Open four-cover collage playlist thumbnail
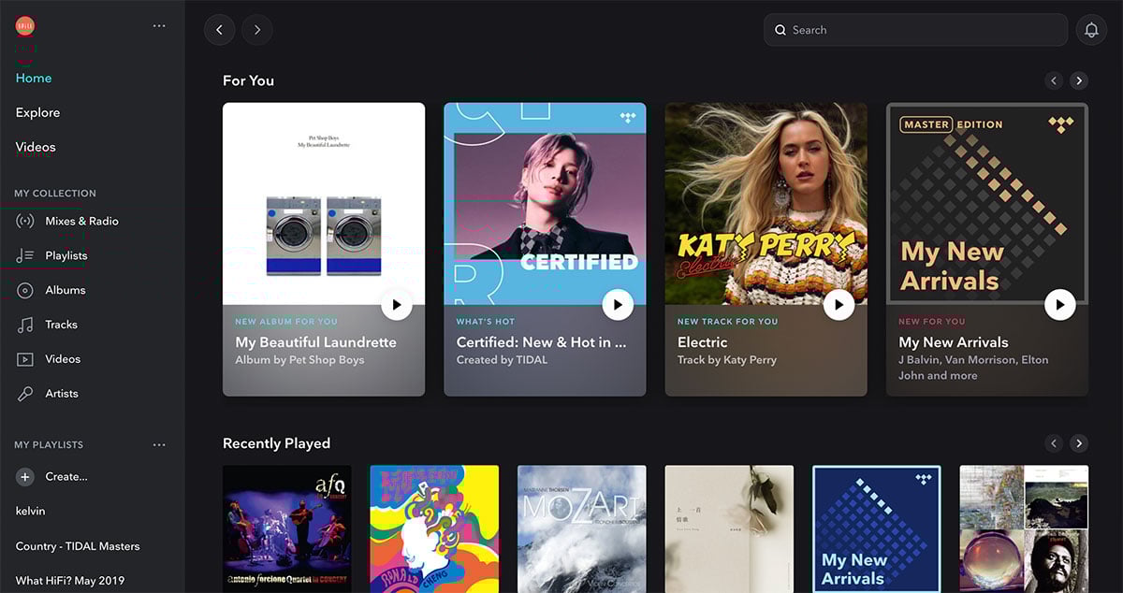 click(x=1024, y=529)
